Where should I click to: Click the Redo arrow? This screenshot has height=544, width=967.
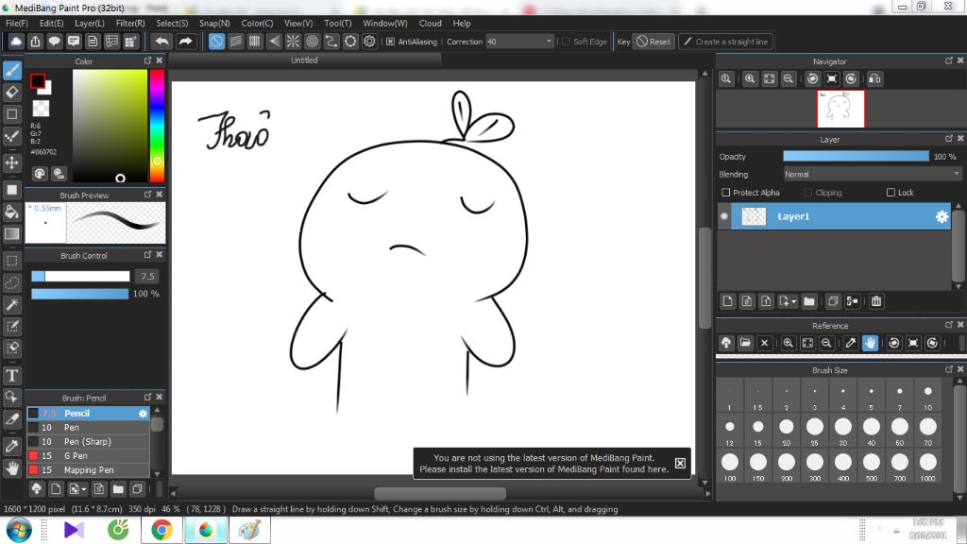coord(185,42)
